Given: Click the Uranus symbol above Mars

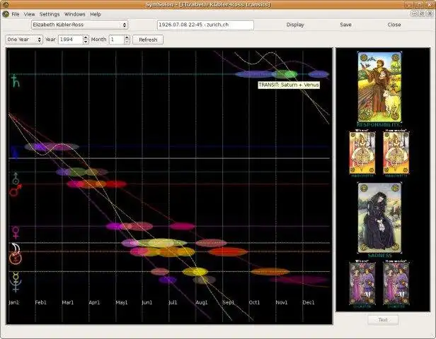Looking at the screenshot, I should [x=14, y=177].
